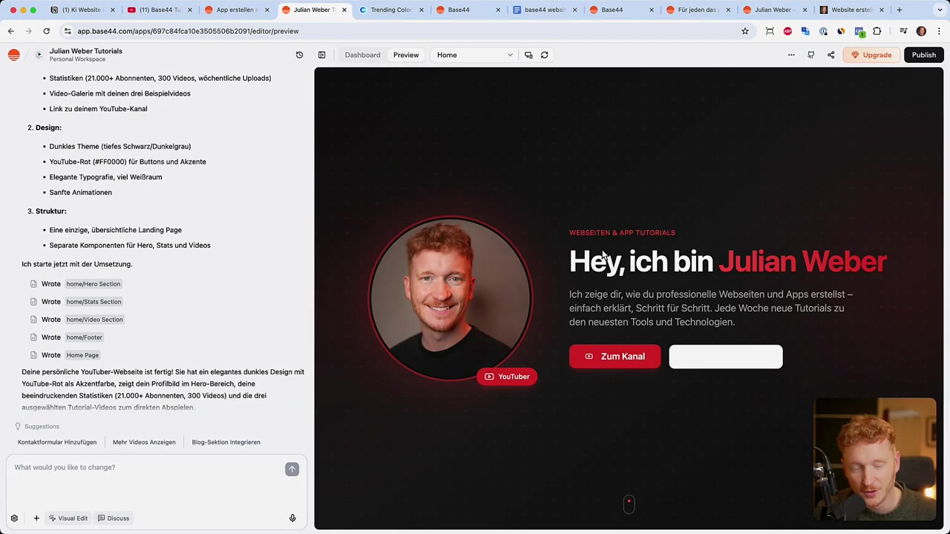950x534 pixels.
Task: Reload the browser page
Action: [46, 31]
